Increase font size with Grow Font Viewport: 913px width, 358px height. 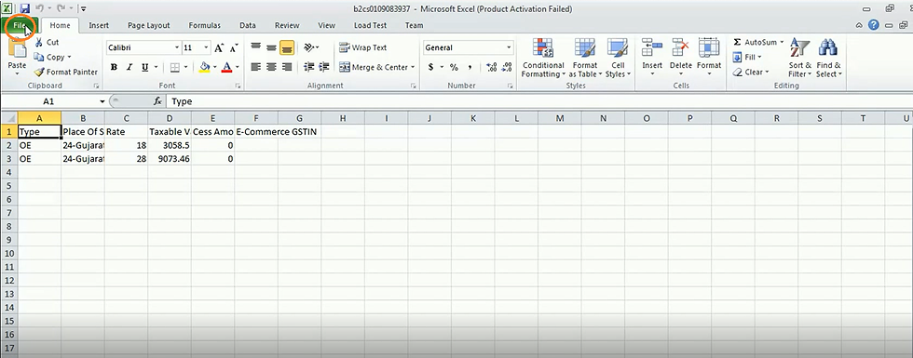(x=219, y=47)
